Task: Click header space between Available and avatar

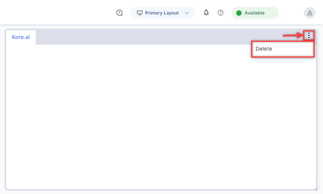Action: pos(291,13)
